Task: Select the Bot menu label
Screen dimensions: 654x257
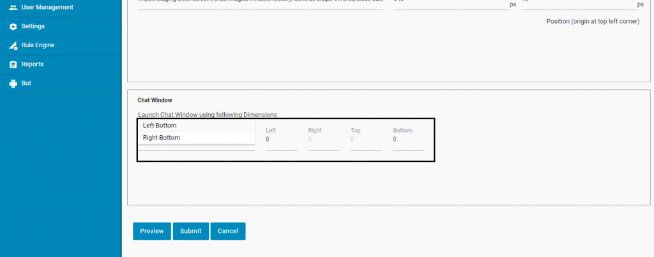Action: (x=26, y=84)
